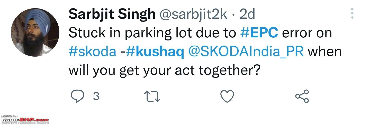This screenshot has width=370, height=125.
Task: Visit the @SKODAIndia_PR mention
Action: [246, 52]
